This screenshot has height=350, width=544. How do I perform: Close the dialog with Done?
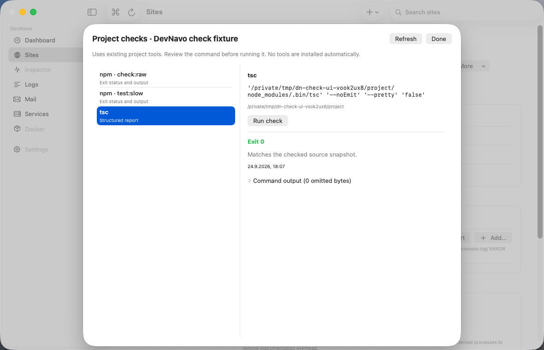[438, 39]
